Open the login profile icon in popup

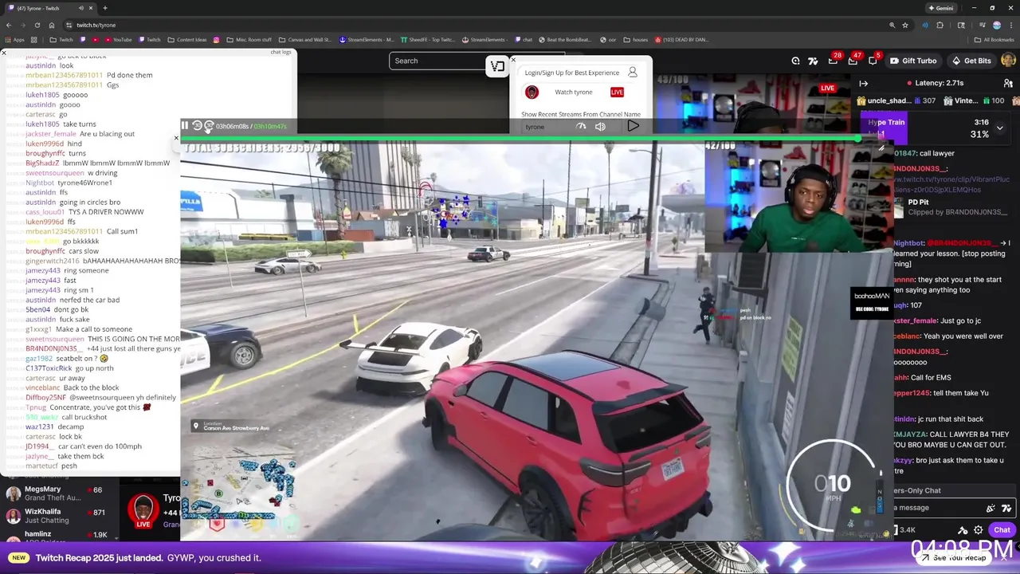coord(633,72)
